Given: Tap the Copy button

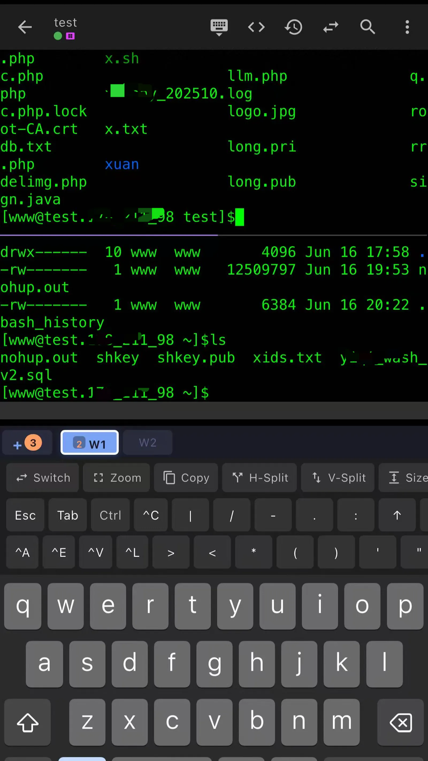Looking at the screenshot, I should tap(186, 478).
